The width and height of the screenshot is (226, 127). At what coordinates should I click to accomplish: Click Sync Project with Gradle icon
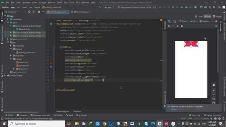point(206,7)
